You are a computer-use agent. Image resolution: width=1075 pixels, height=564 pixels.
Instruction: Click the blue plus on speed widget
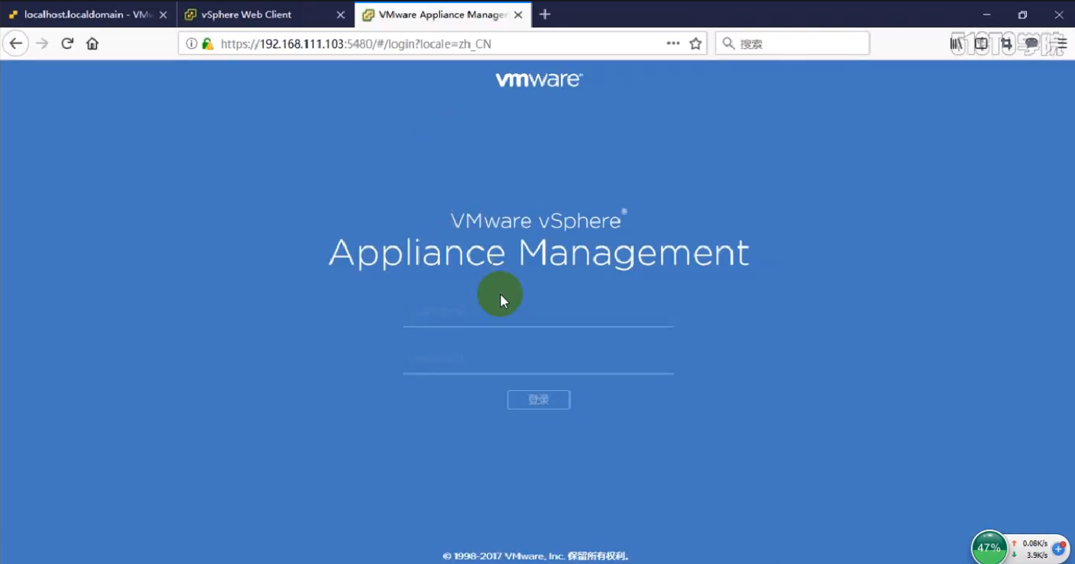pyautogui.click(x=1059, y=549)
